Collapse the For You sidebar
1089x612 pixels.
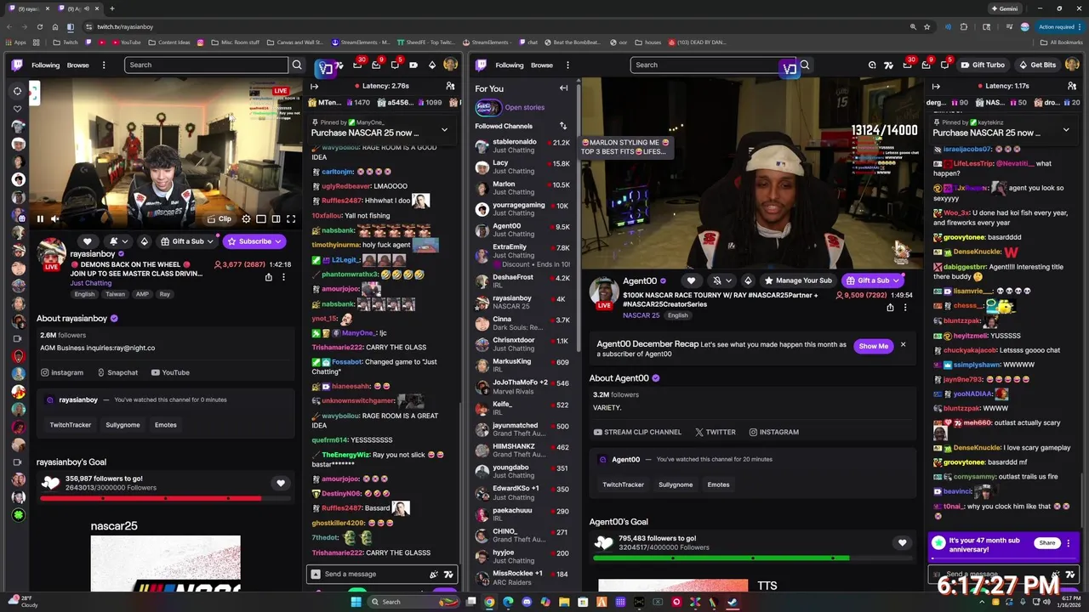(563, 88)
